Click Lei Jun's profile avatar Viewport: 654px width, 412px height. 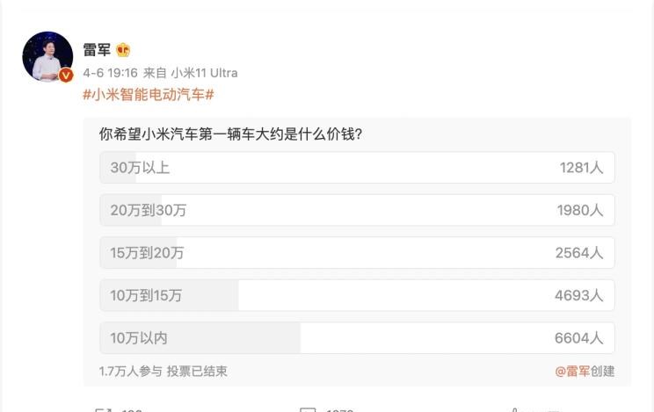coord(47,55)
